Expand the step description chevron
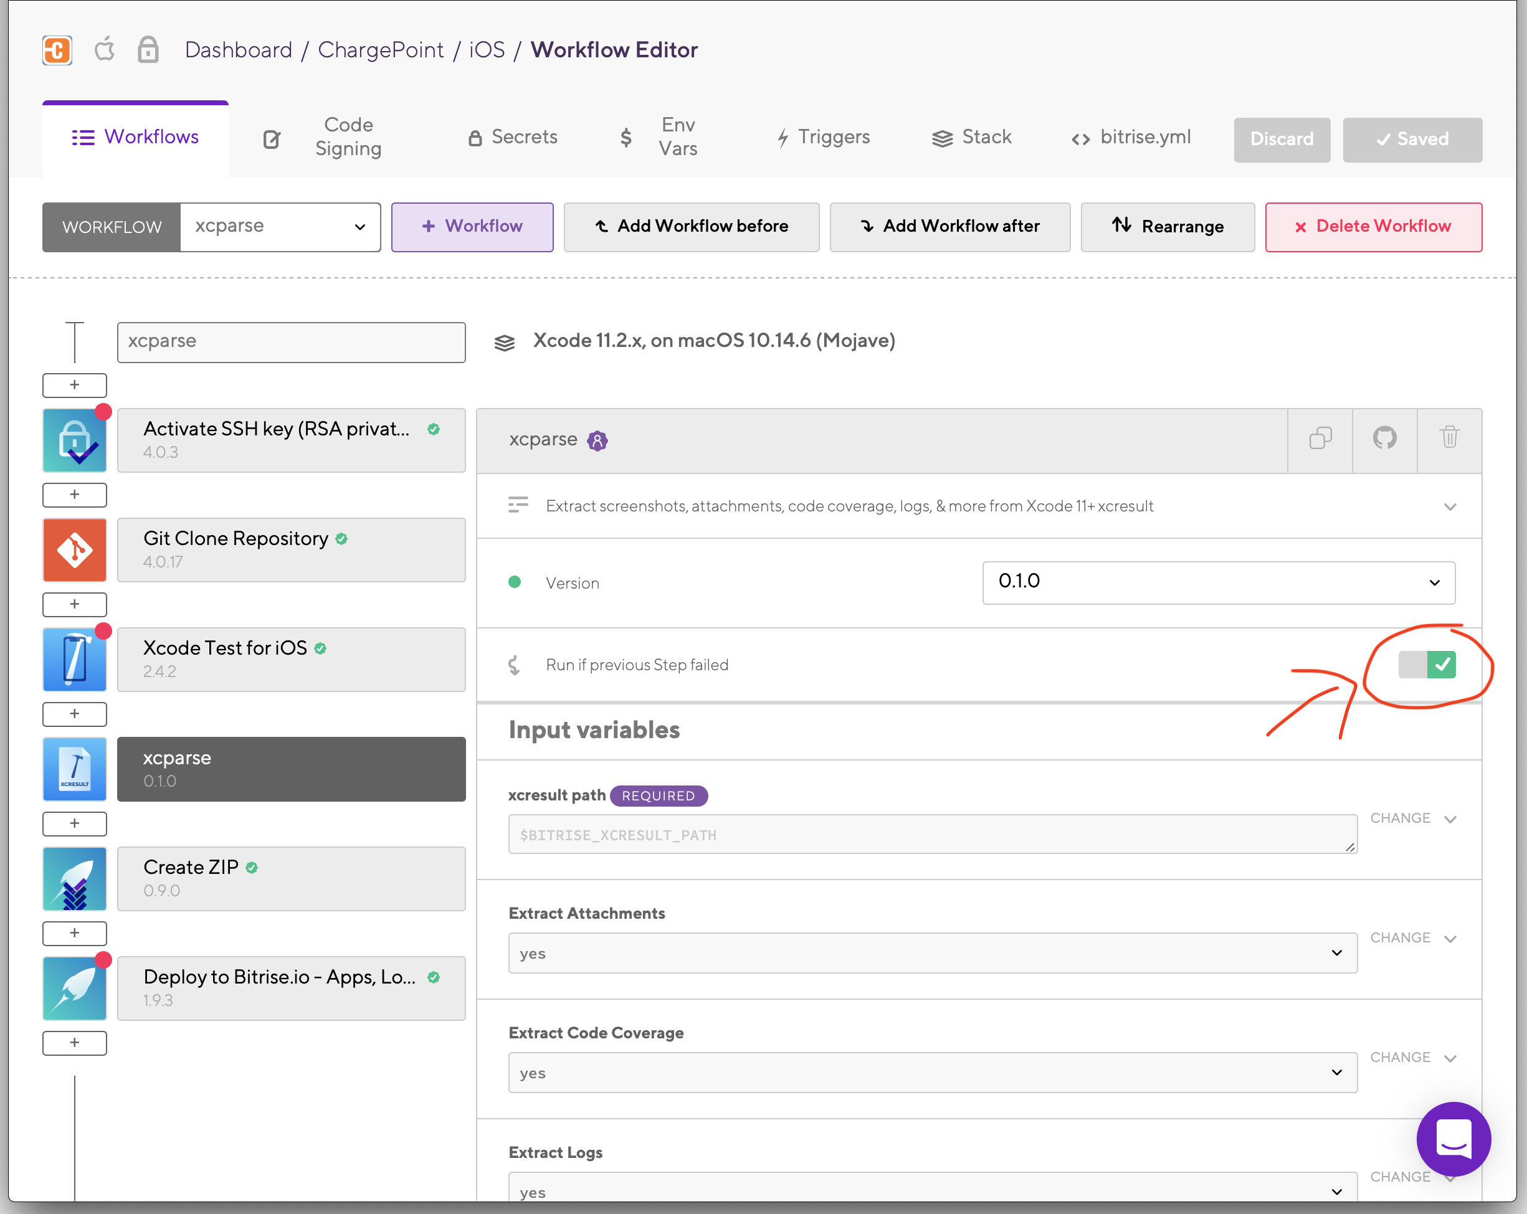1527x1214 pixels. tap(1450, 506)
